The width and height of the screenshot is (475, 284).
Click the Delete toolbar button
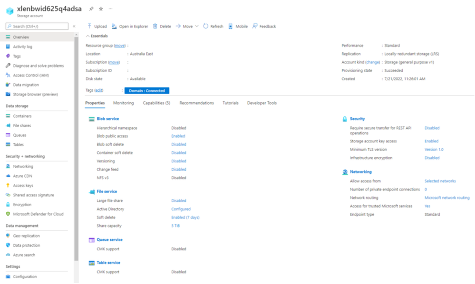coord(162,26)
